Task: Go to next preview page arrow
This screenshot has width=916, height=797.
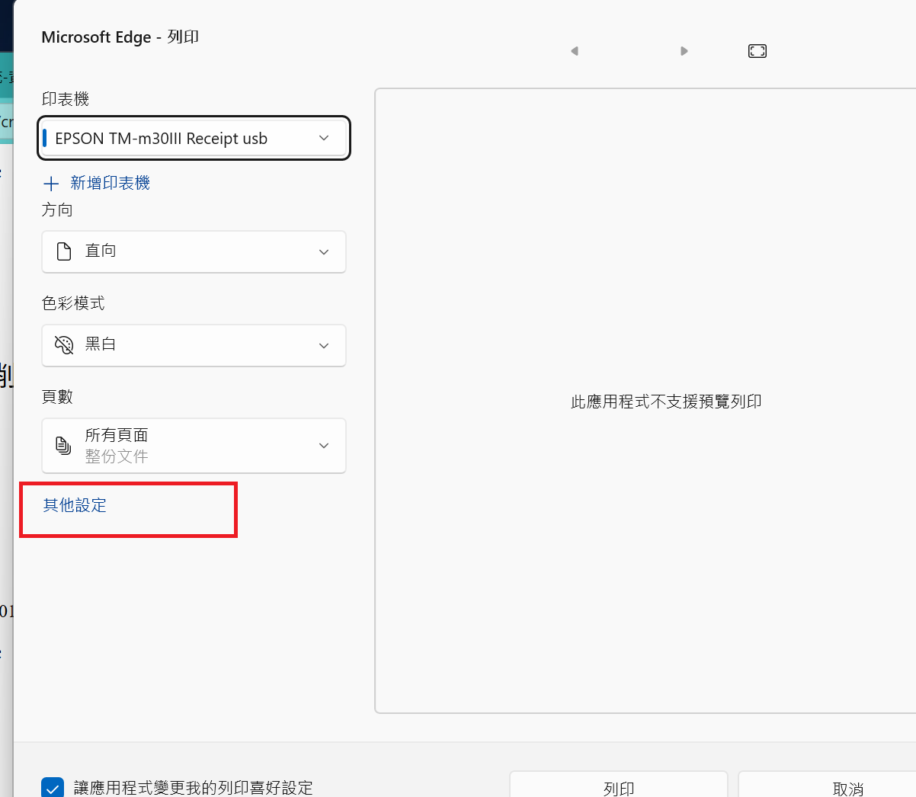Action: (684, 51)
